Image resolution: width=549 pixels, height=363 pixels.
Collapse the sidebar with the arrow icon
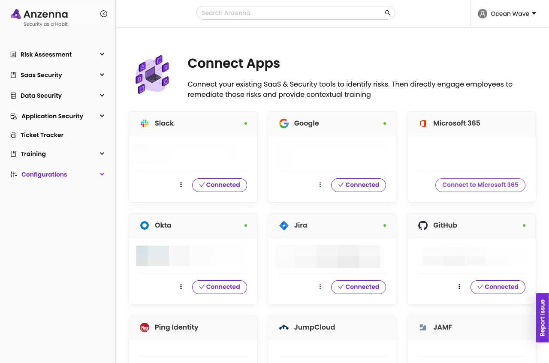point(104,14)
